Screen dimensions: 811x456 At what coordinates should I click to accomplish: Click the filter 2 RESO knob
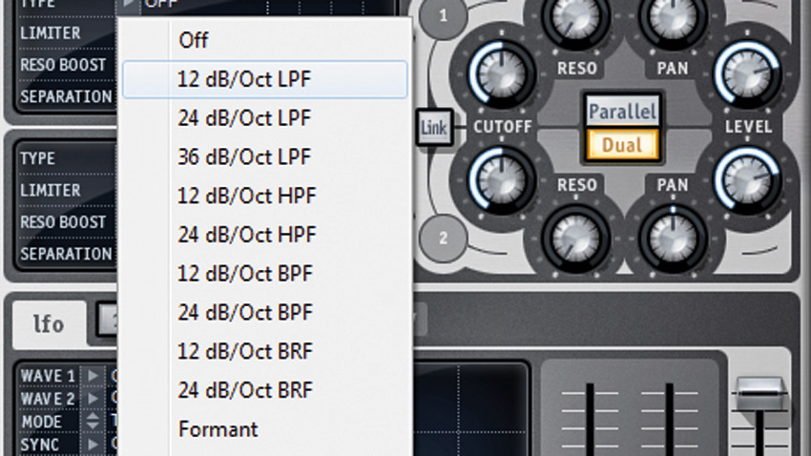click(575, 238)
